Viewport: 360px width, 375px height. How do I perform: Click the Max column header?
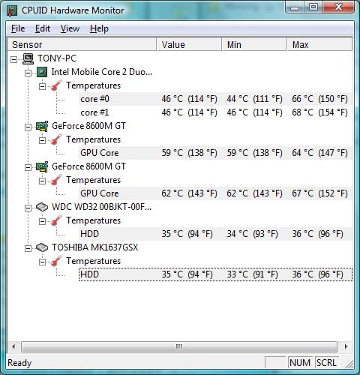pos(319,44)
